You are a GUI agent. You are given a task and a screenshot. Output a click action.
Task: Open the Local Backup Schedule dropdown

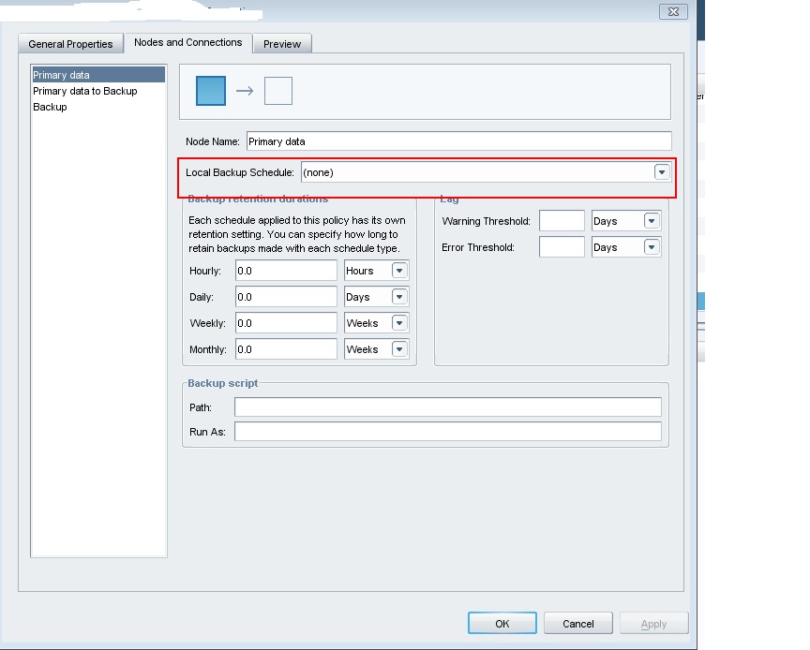coord(662,172)
